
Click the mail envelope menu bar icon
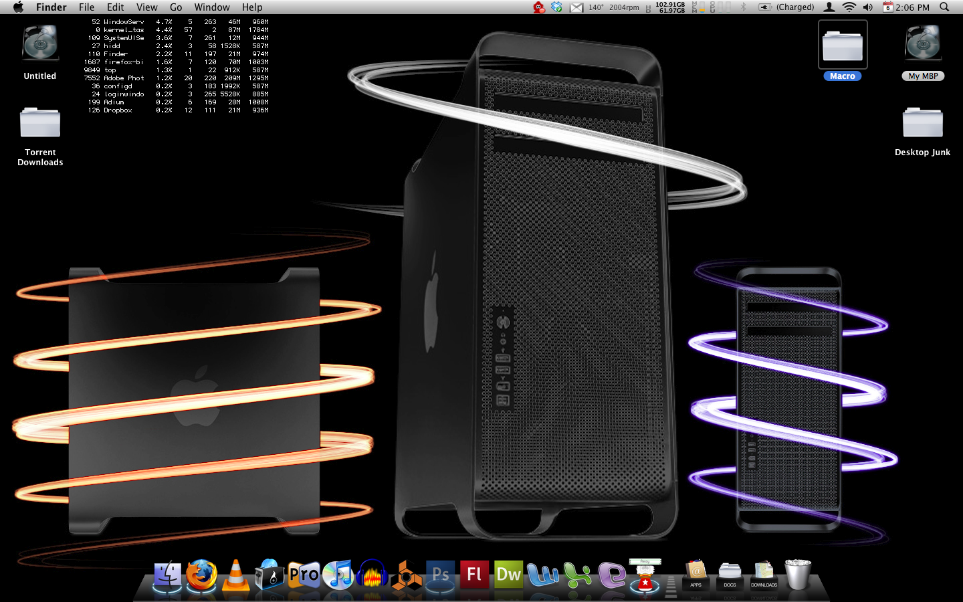[576, 7]
